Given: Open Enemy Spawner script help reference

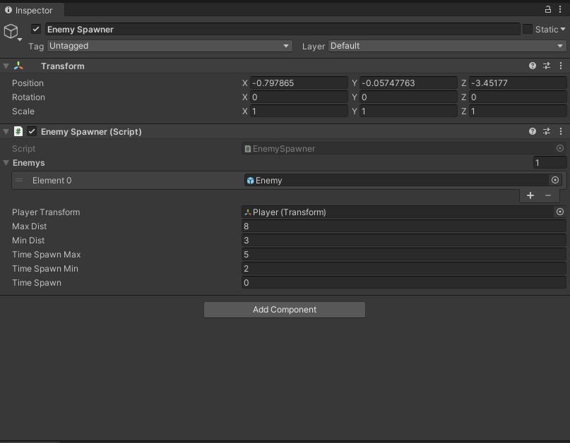Looking at the screenshot, I should coord(532,131).
